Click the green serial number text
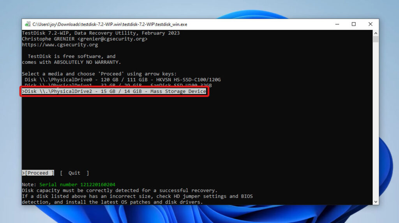This screenshot has width=399, height=223. [x=77, y=185]
